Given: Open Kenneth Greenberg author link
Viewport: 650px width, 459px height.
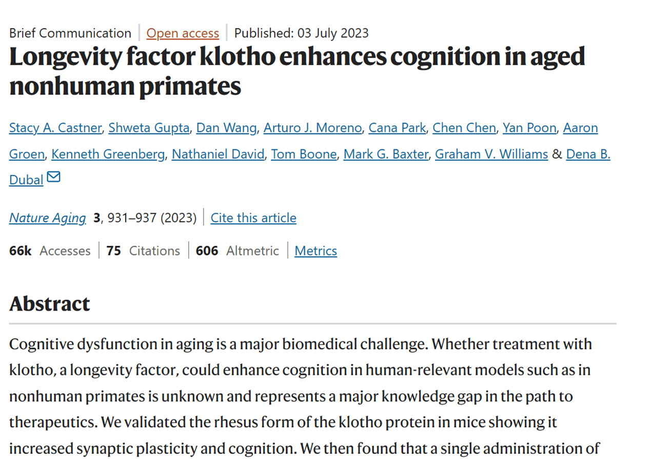Looking at the screenshot, I should [x=108, y=154].
